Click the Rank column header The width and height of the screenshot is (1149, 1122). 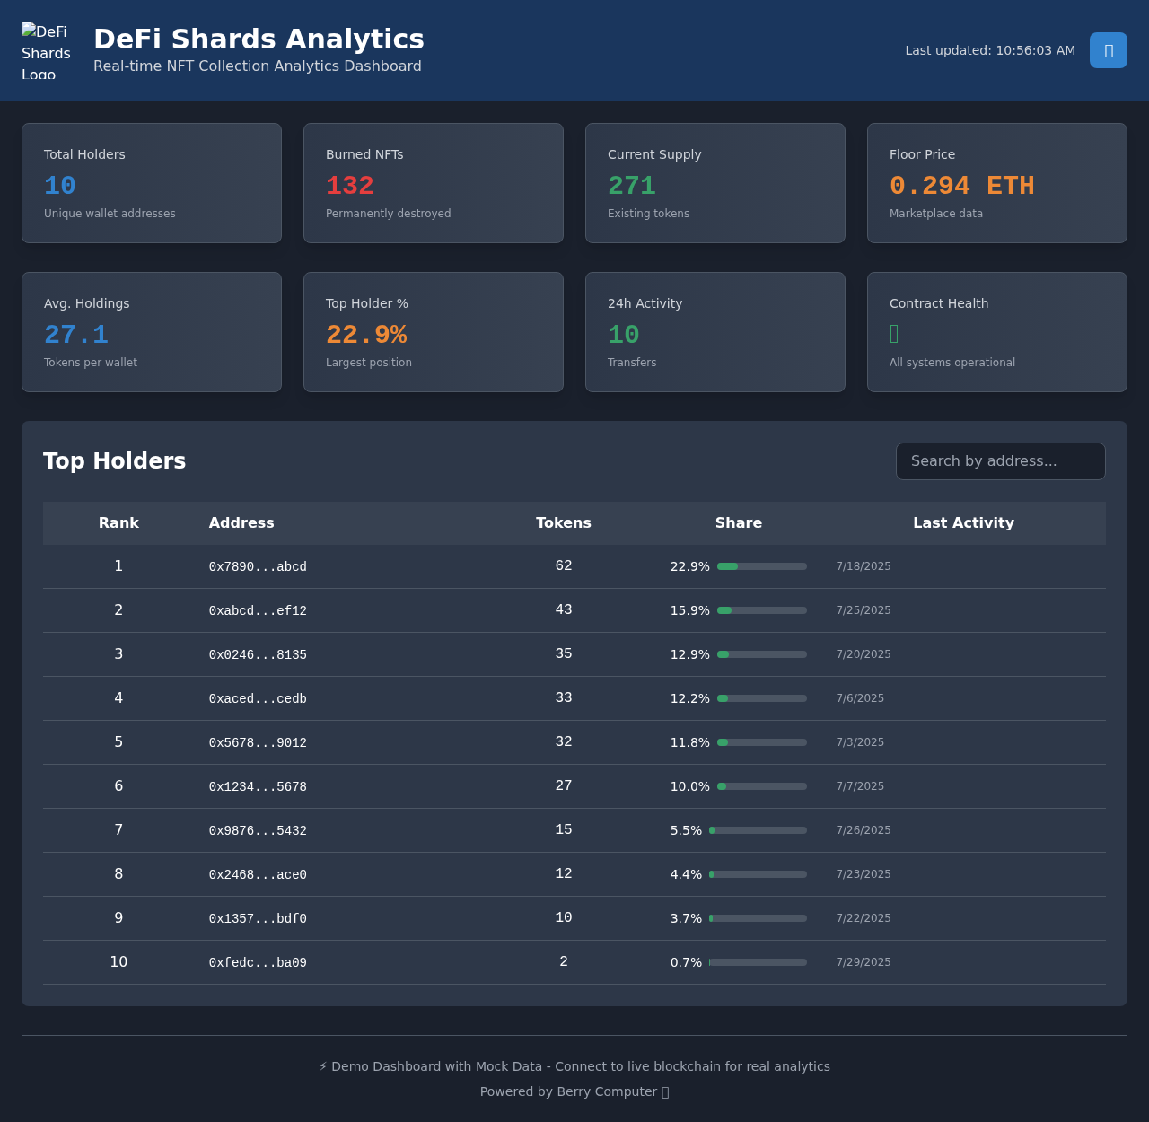(x=118, y=522)
